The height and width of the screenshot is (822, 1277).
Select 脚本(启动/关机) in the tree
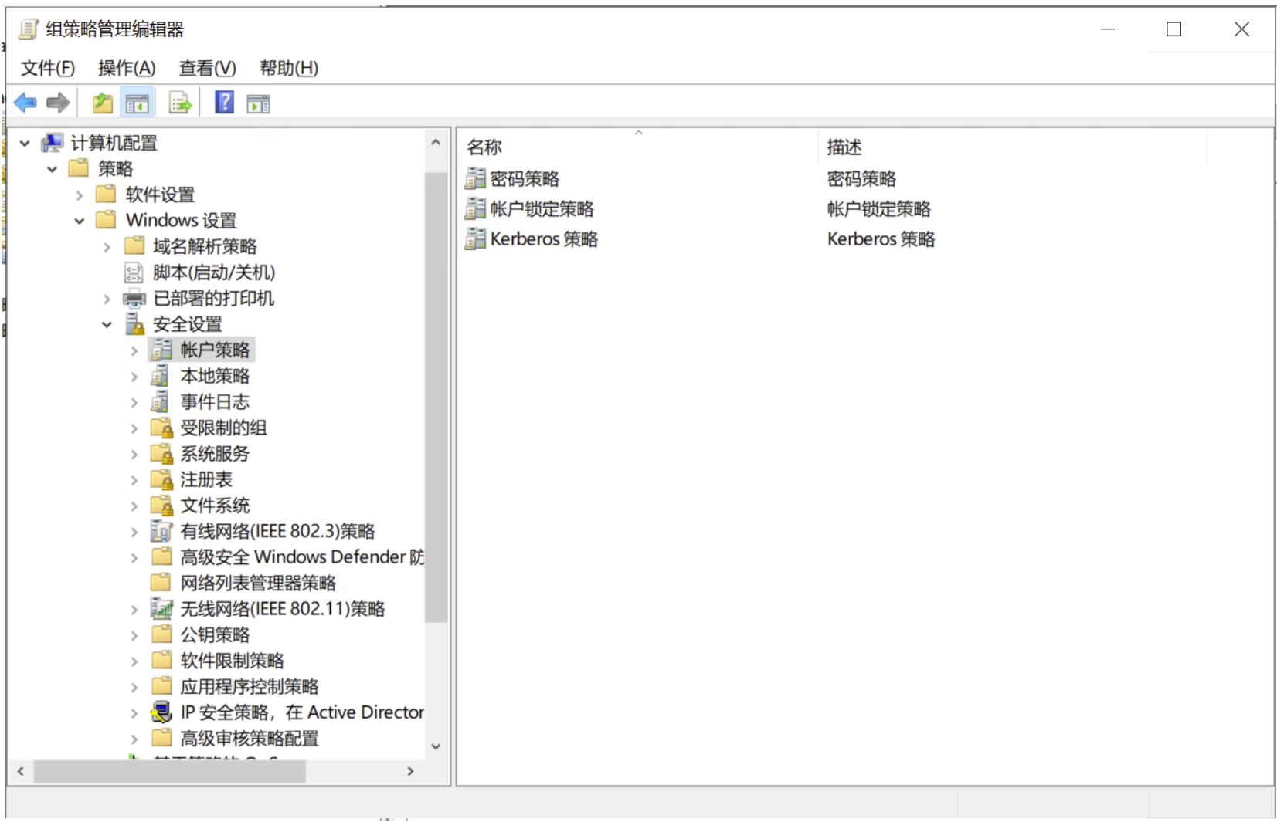coord(213,272)
